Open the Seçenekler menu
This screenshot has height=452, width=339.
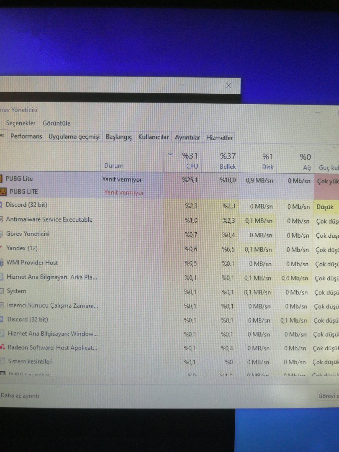(21, 123)
